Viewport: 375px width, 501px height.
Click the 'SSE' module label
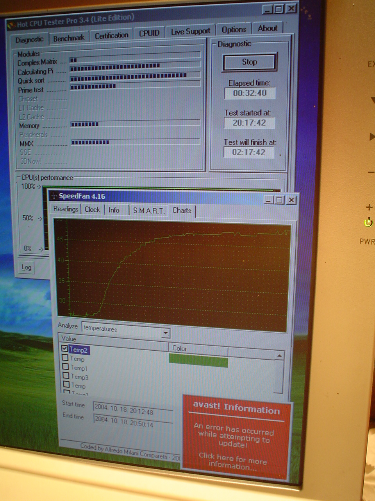tap(25, 152)
